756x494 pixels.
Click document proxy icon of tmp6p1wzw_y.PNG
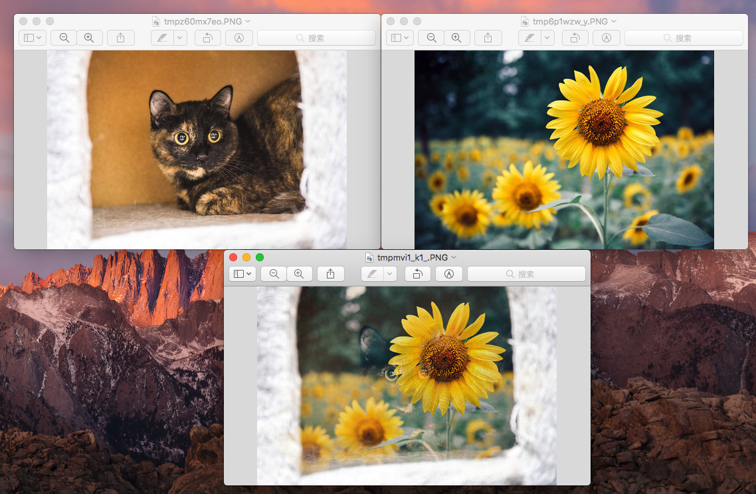point(525,21)
